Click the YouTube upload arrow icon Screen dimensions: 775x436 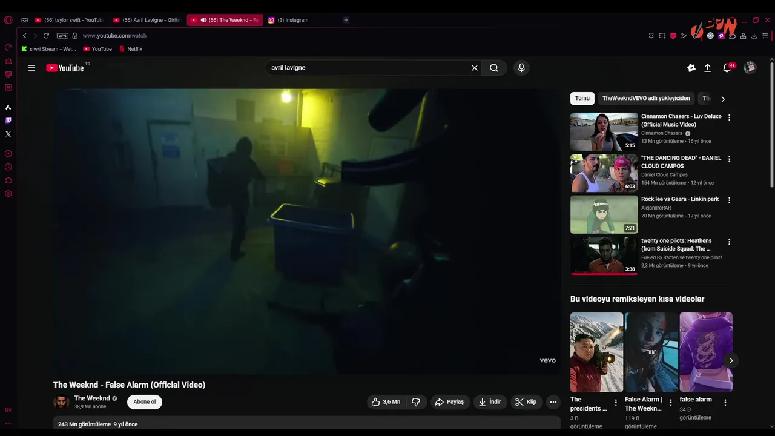pyautogui.click(x=707, y=68)
